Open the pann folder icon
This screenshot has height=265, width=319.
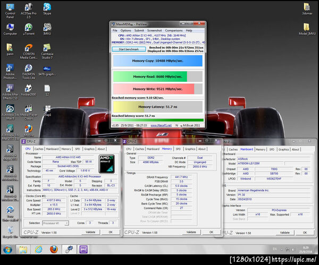(10, 49)
